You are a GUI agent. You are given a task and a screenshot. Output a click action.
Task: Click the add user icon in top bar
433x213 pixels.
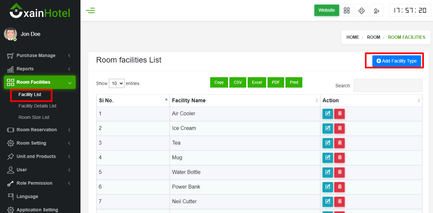pos(377,10)
